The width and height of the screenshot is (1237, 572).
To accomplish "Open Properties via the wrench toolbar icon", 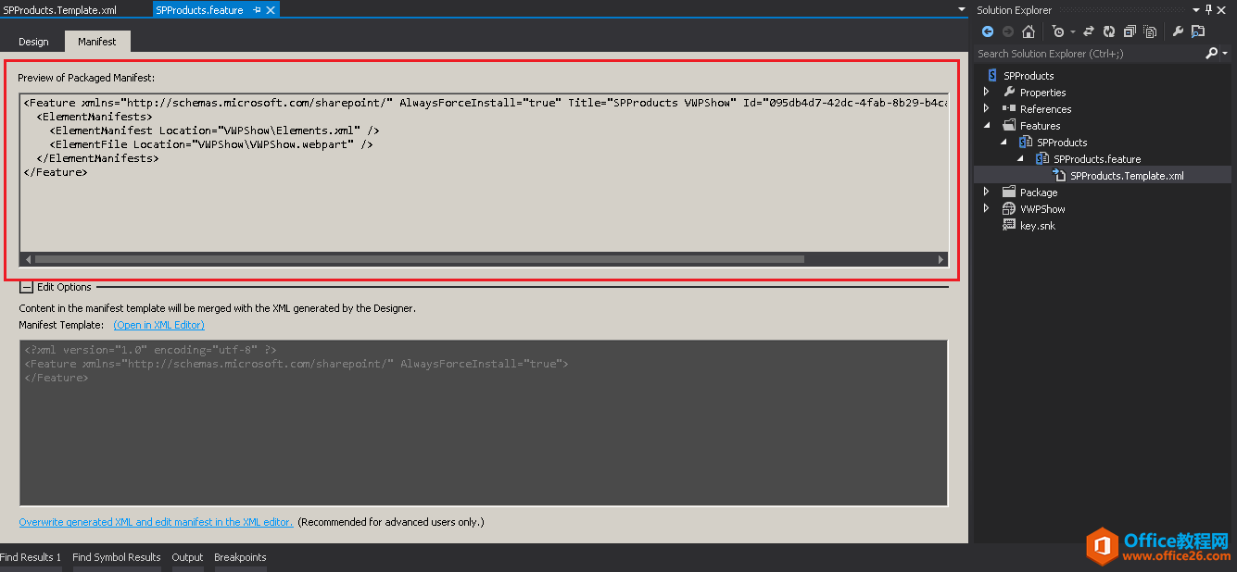I will (x=1179, y=31).
